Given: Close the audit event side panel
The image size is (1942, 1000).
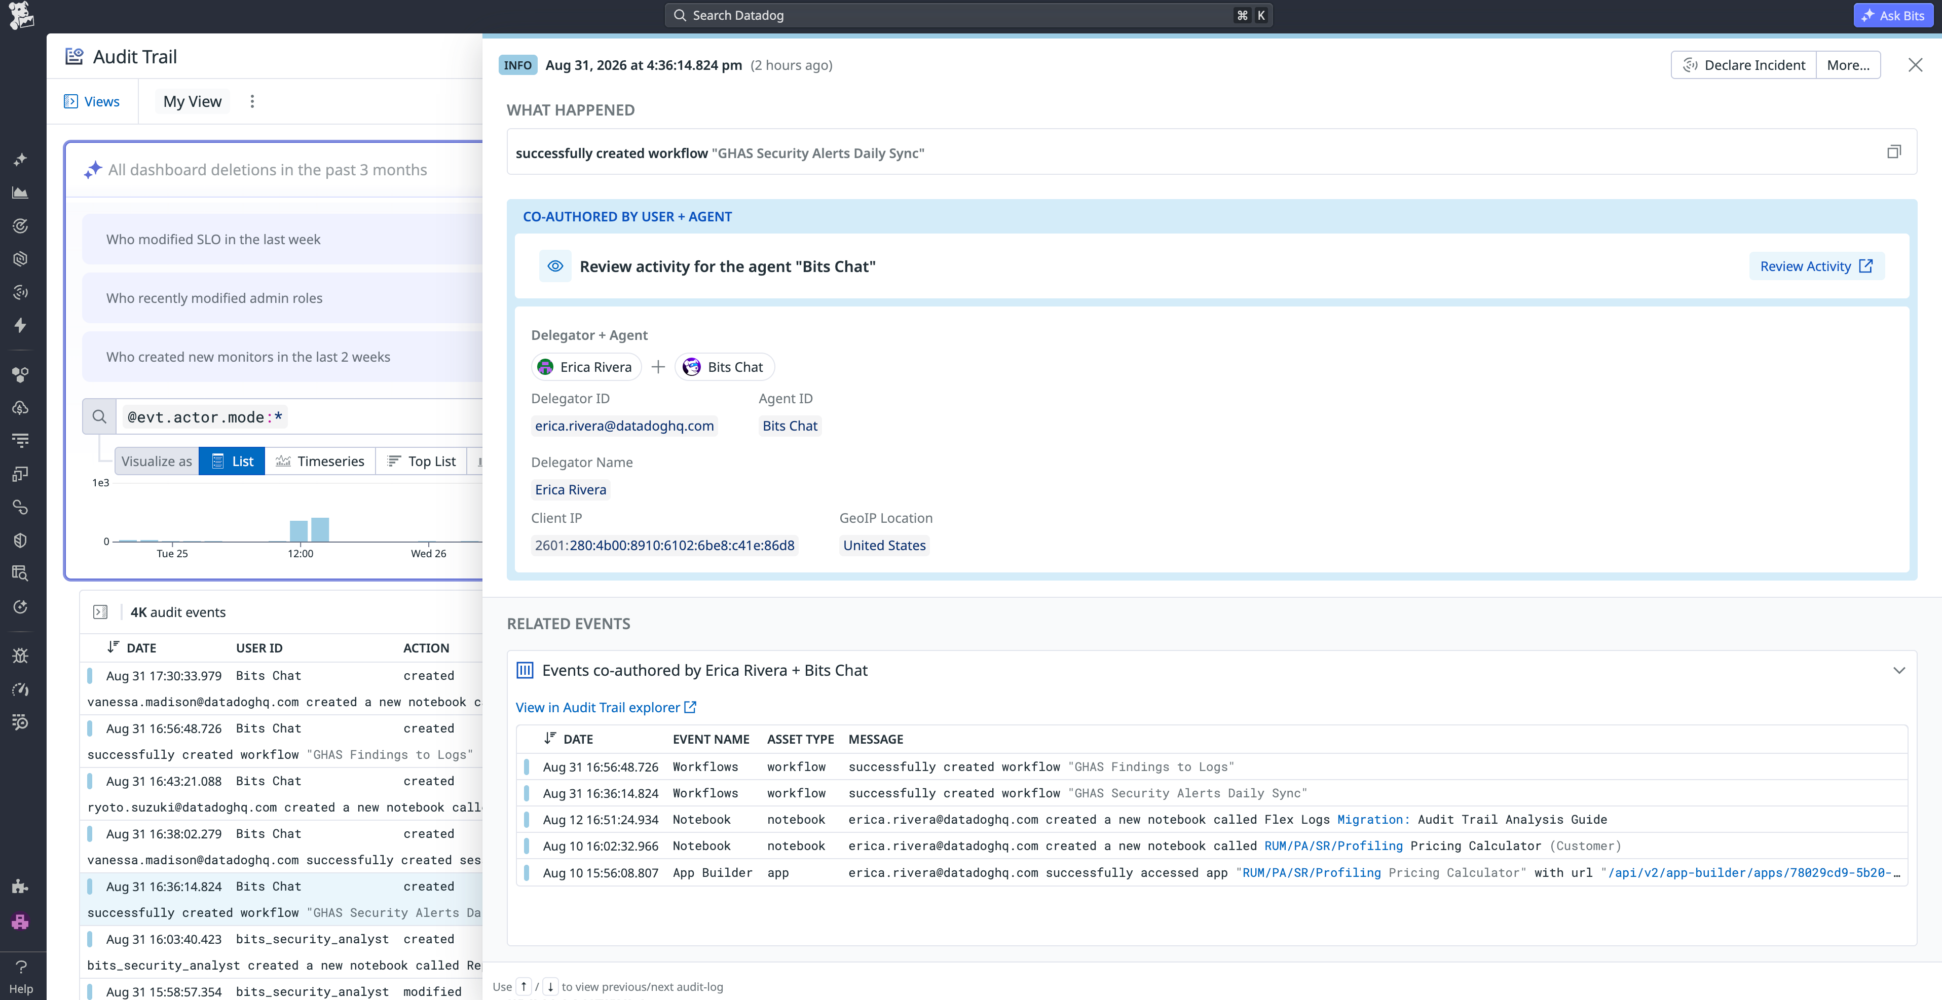Looking at the screenshot, I should (x=1916, y=65).
